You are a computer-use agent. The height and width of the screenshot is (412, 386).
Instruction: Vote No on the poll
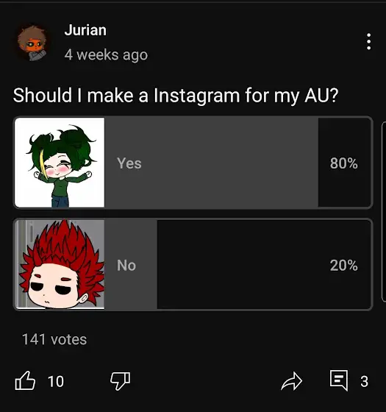193,264
